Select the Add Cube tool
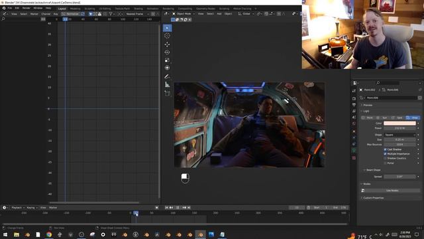This screenshot has height=239, width=424. point(167,93)
